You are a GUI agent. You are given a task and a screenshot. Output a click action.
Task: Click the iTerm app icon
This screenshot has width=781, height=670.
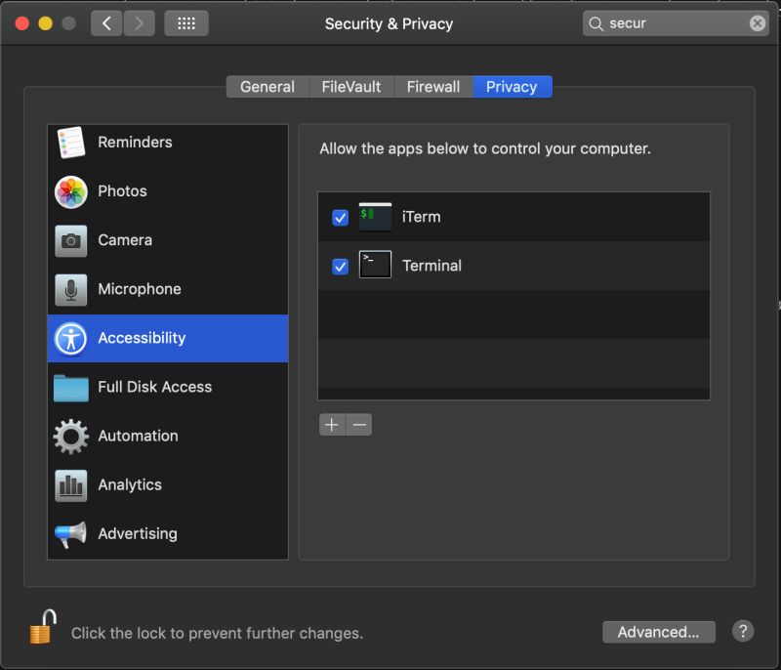(375, 217)
